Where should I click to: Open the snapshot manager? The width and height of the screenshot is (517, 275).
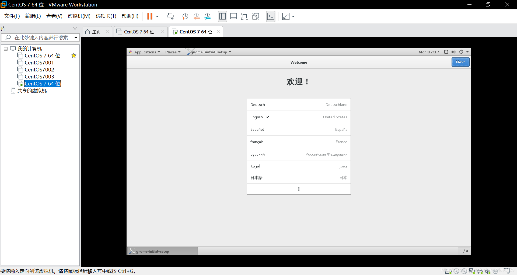(207, 16)
